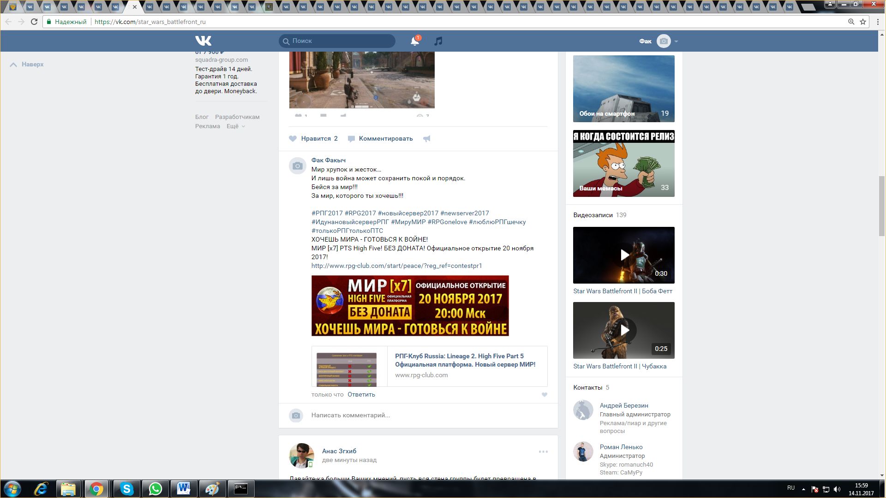Open Internet Explorer from taskbar

pos(42,489)
